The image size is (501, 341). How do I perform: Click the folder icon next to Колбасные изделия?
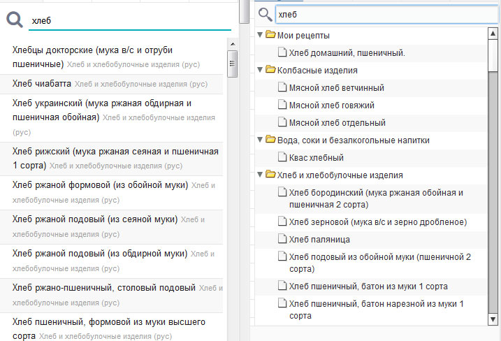(x=270, y=70)
